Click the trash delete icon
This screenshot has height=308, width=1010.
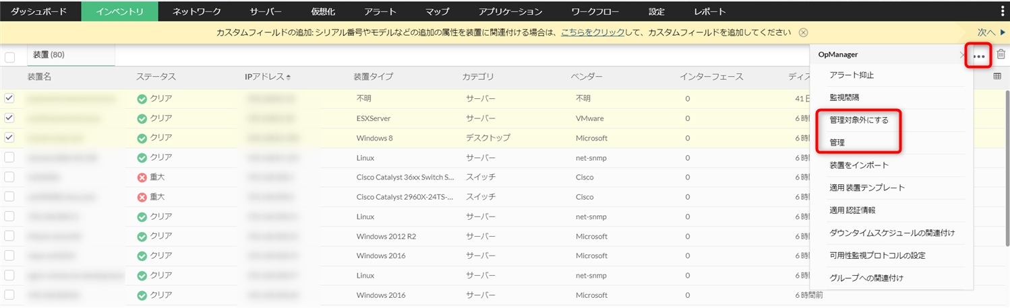(x=1001, y=55)
